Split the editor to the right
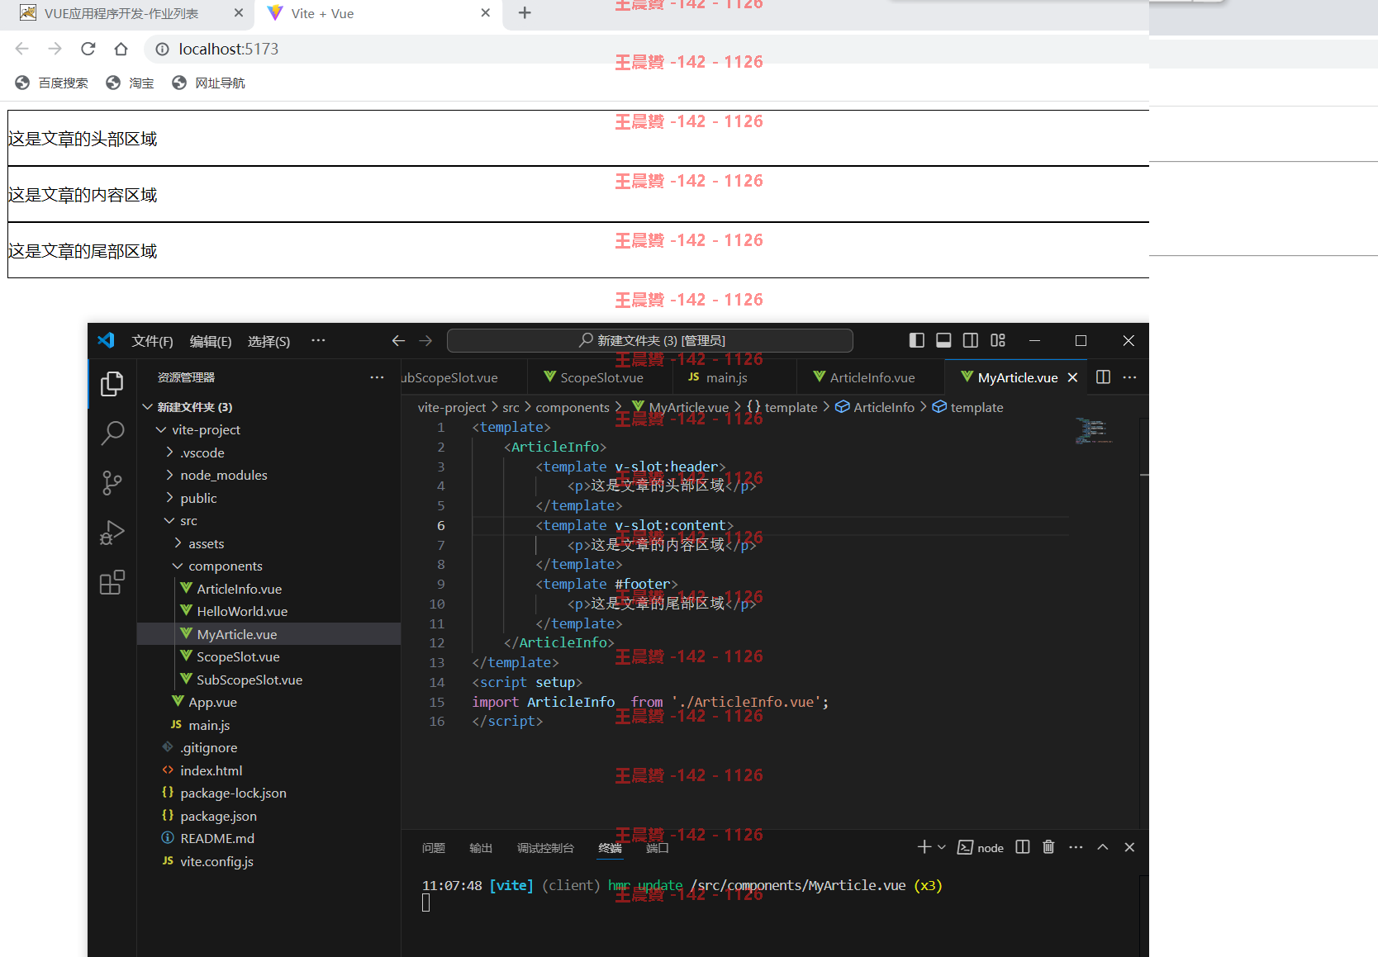The height and width of the screenshot is (957, 1378). pos(1103,377)
